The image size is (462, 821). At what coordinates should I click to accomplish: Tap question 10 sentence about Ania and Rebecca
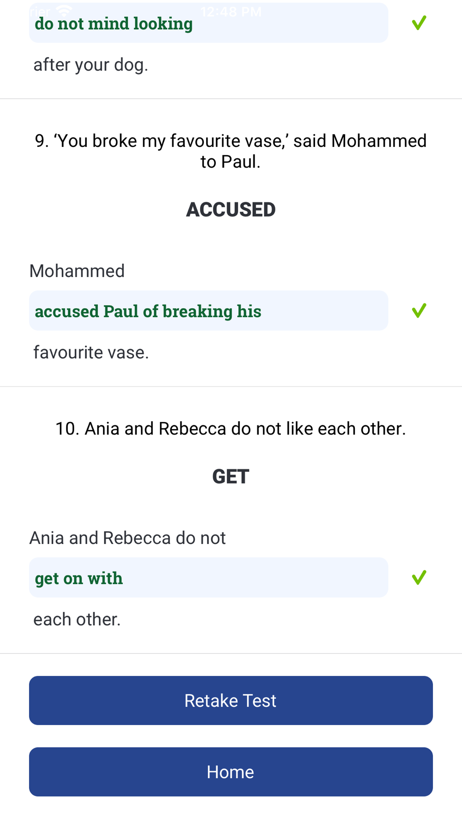(x=231, y=429)
